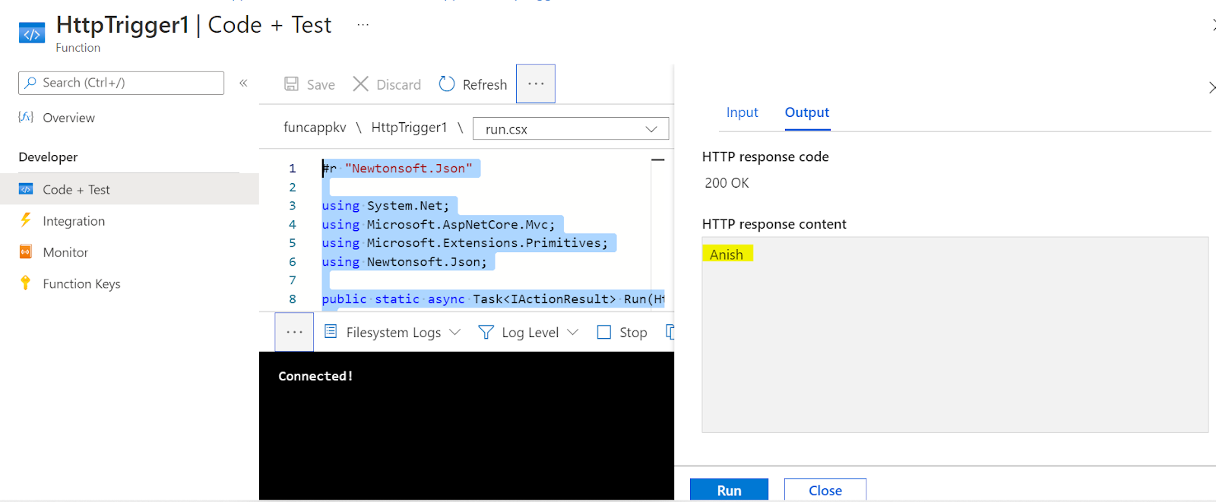Open the run.csx file dropdown
The height and width of the screenshot is (502, 1216).
click(x=571, y=128)
